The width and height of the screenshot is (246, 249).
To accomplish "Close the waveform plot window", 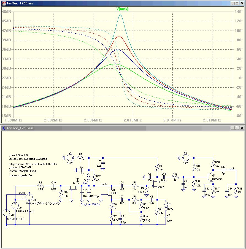I will [x=242, y=3].
